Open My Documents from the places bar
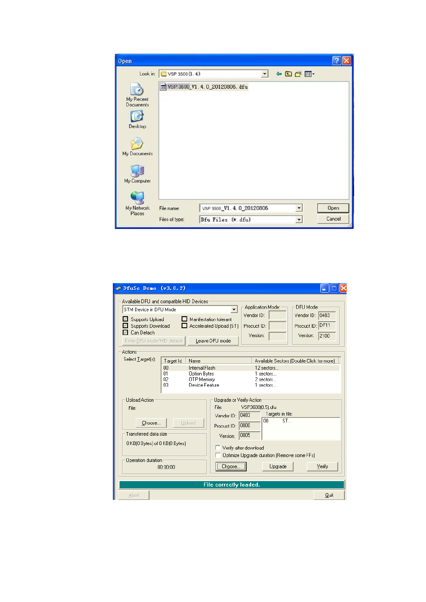The height and width of the screenshot is (602, 426). click(137, 147)
